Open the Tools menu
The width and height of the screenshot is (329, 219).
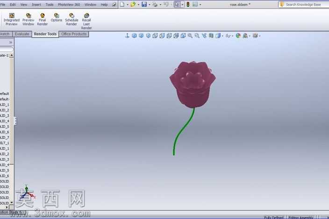(x=50, y=4)
